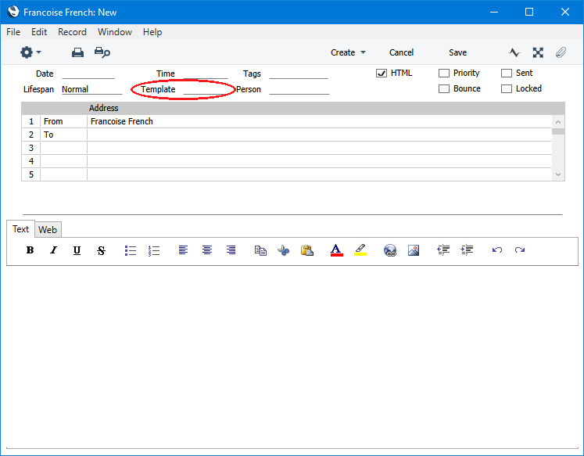Enable the Locked checkbox
This screenshot has width=584, height=456.
click(x=507, y=88)
